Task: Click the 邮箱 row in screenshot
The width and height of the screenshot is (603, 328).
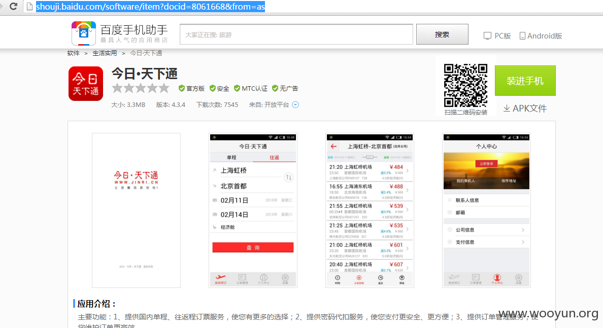Action: coord(486,212)
